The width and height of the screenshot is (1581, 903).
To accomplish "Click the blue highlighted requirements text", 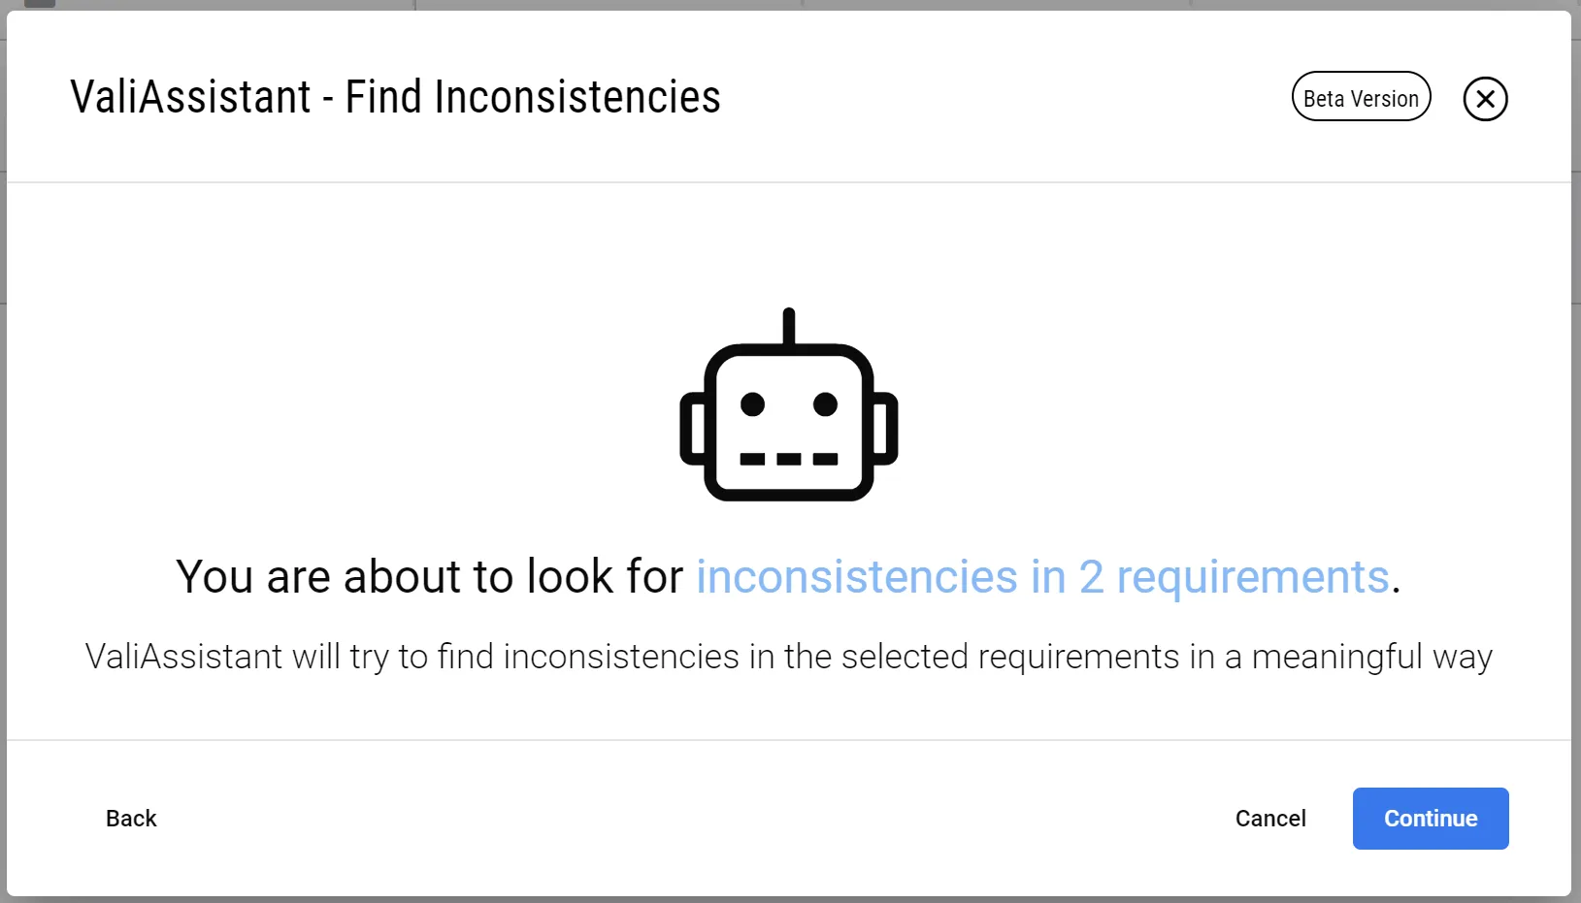I will [x=1042, y=577].
